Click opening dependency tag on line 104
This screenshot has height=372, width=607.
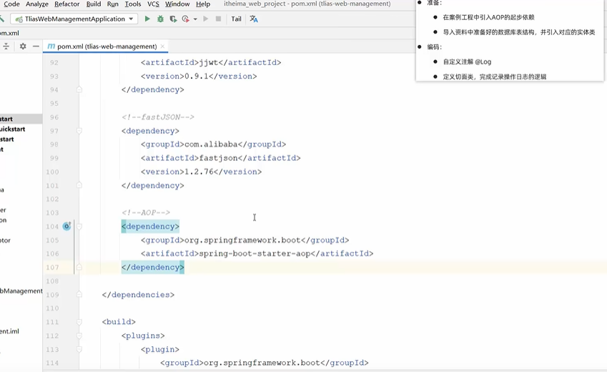pos(150,226)
